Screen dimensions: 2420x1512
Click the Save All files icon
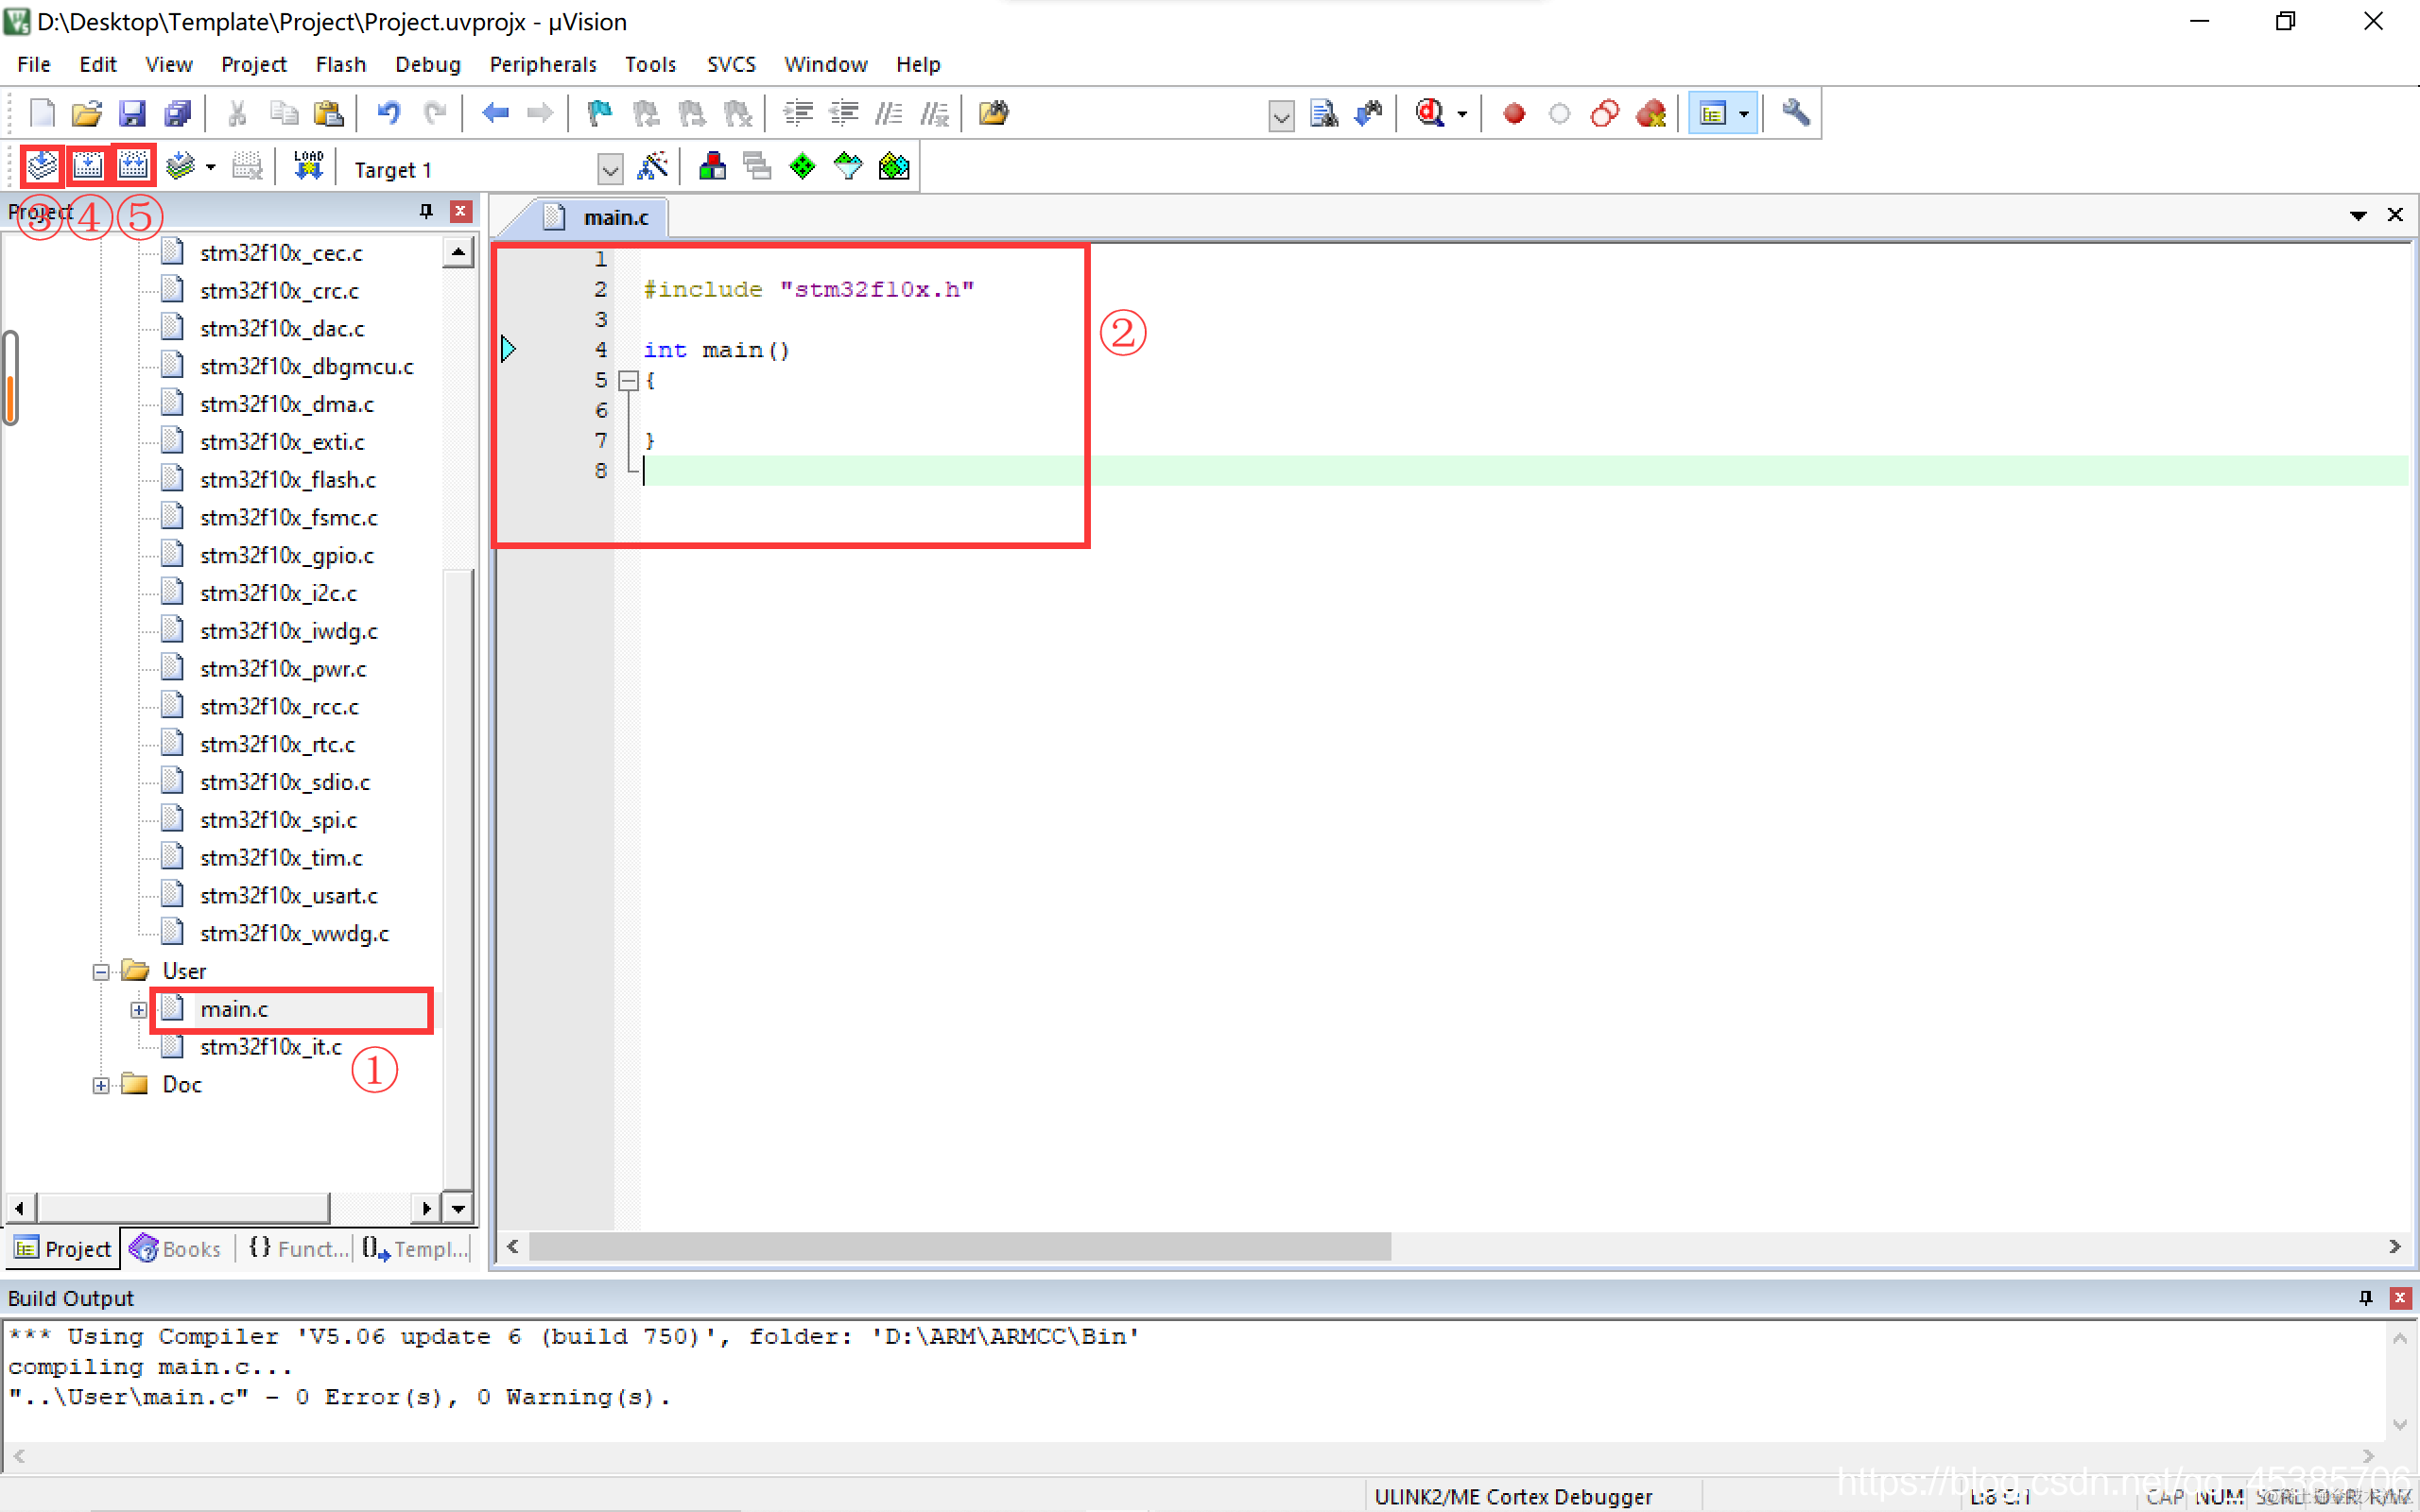tap(177, 113)
